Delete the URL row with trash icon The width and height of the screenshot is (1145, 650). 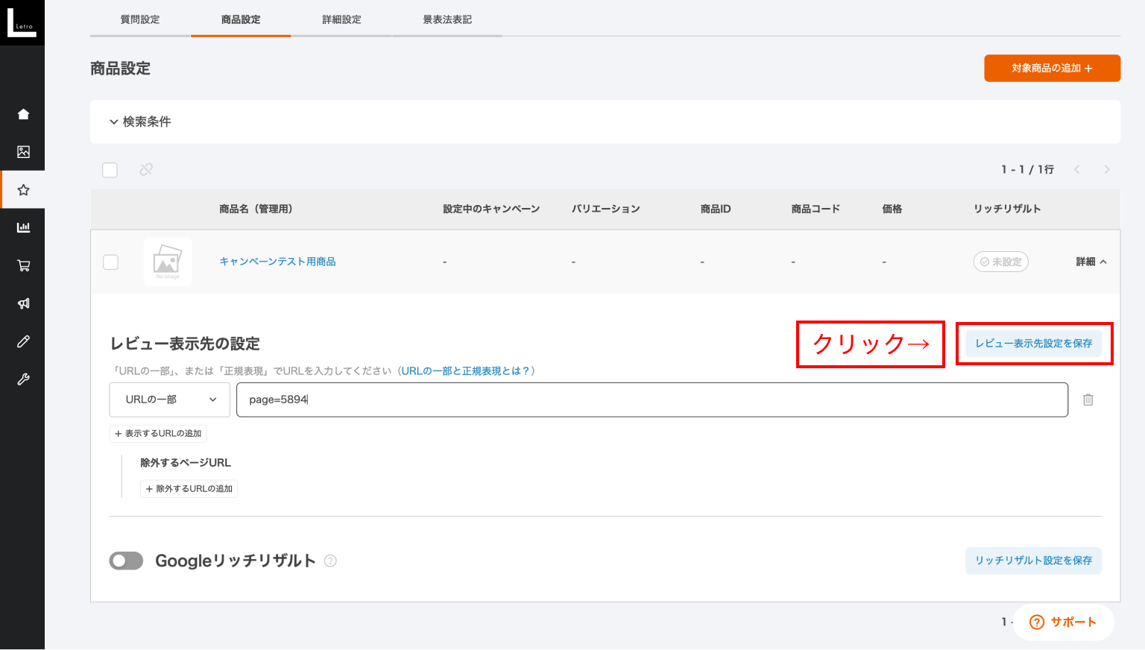[1088, 400]
